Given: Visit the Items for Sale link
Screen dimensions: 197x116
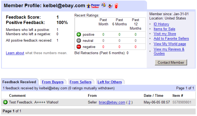Looking at the screenshot, I should (x=164, y=29).
